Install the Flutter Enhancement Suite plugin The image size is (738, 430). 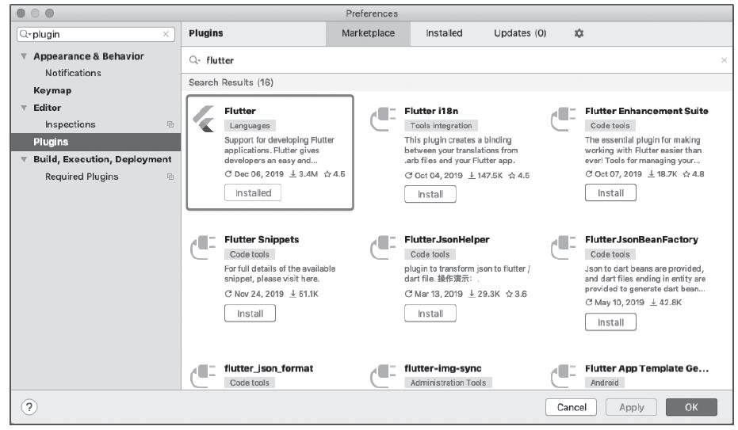point(610,192)
